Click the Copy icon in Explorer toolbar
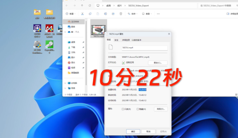This screenshot has width=238, height=138. pos(90,14)
